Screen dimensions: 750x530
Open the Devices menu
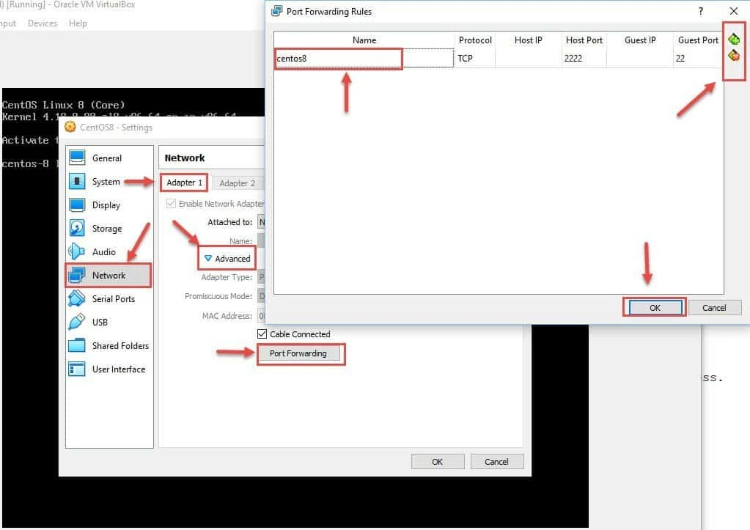(x=42, y=23)
